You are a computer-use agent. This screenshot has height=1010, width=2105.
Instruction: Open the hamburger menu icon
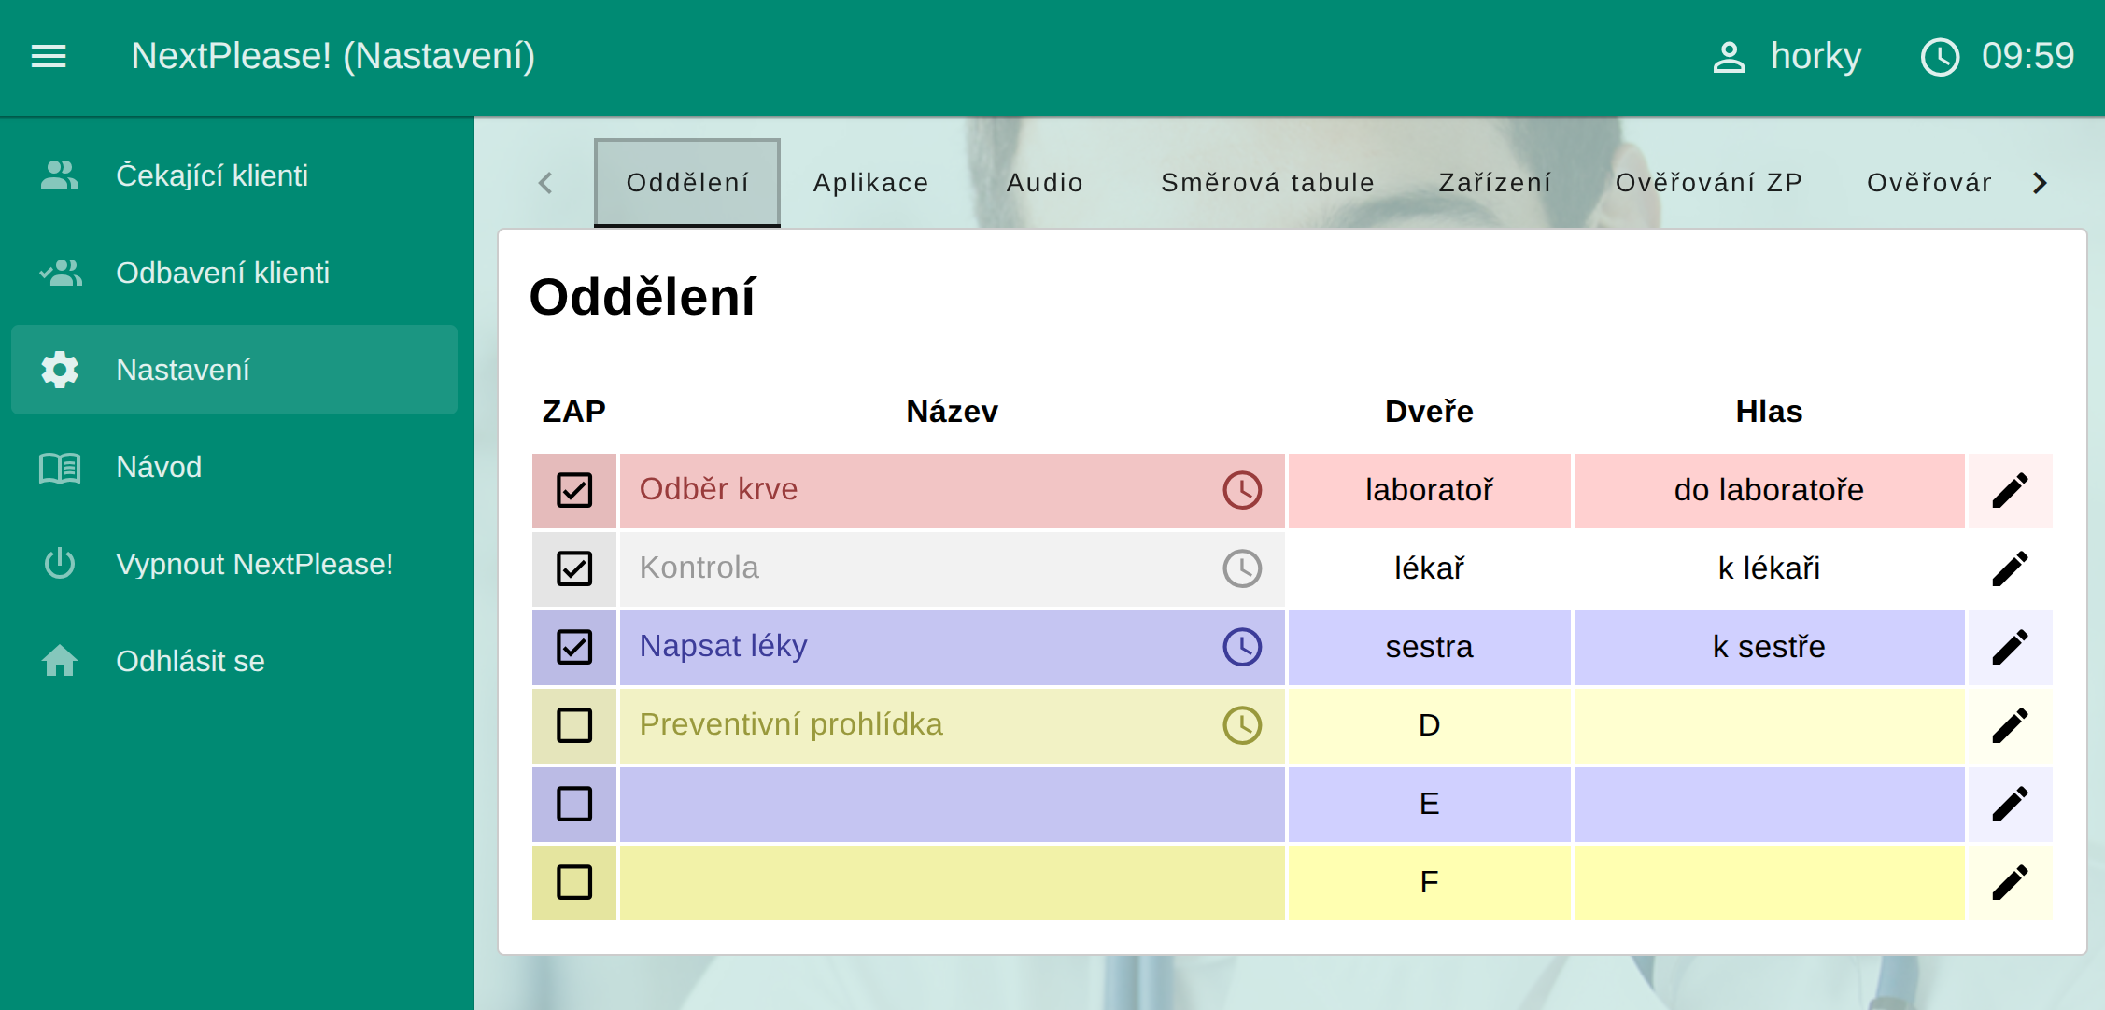pos(49,56)
